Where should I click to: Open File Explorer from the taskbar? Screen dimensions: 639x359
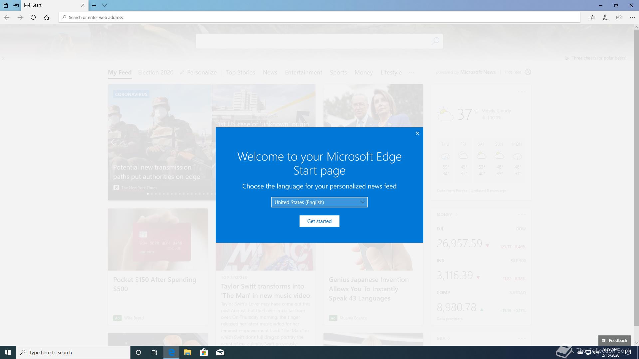click(x=187, y=352)
